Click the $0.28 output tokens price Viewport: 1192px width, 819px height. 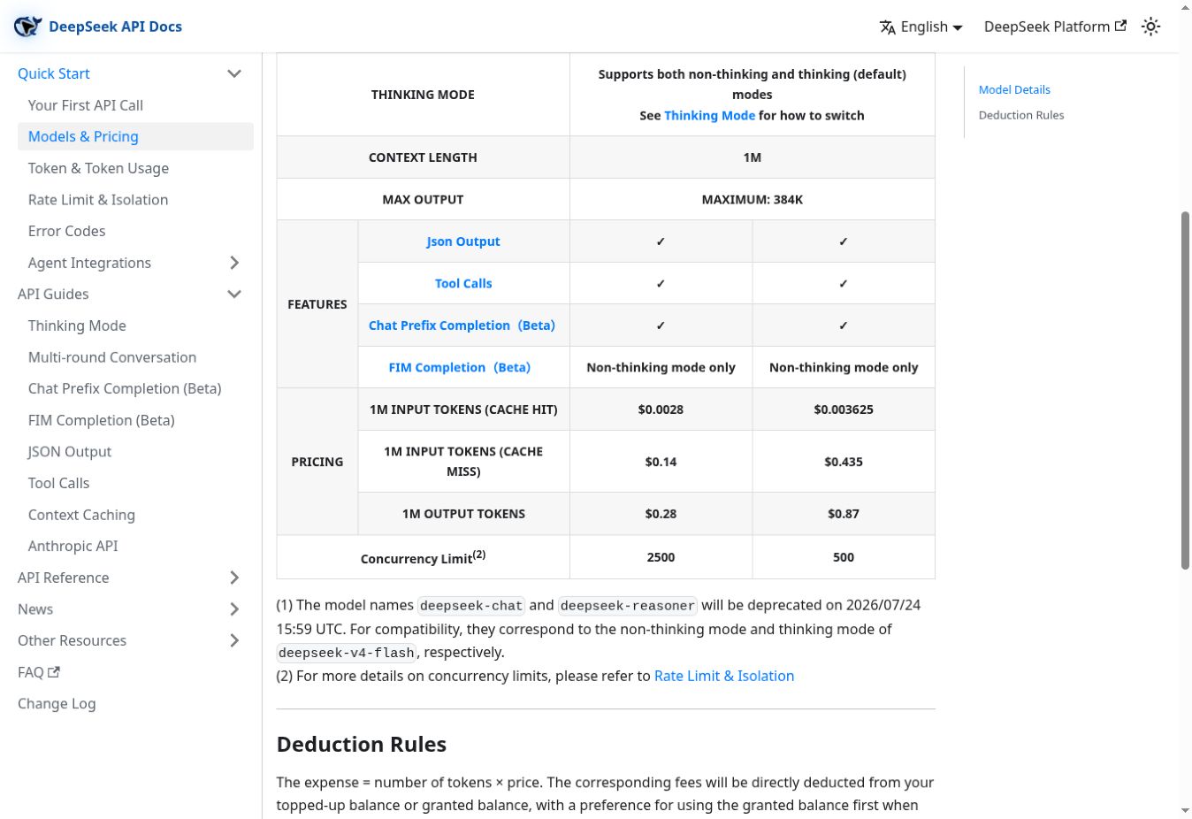pyautogui.click(x=661, y=514)
